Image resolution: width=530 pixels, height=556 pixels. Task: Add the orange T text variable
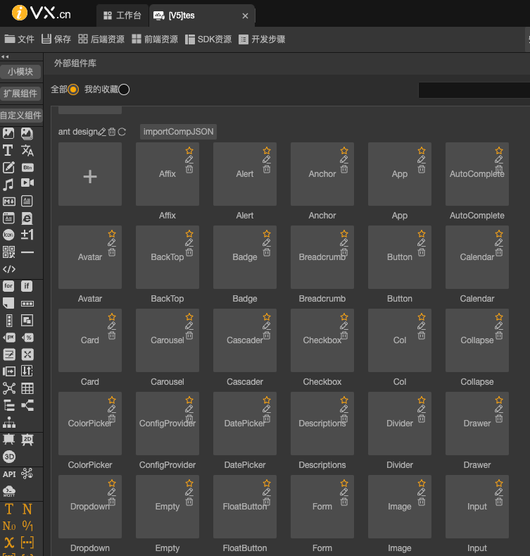pyautogui.click(x=9, y=509)
